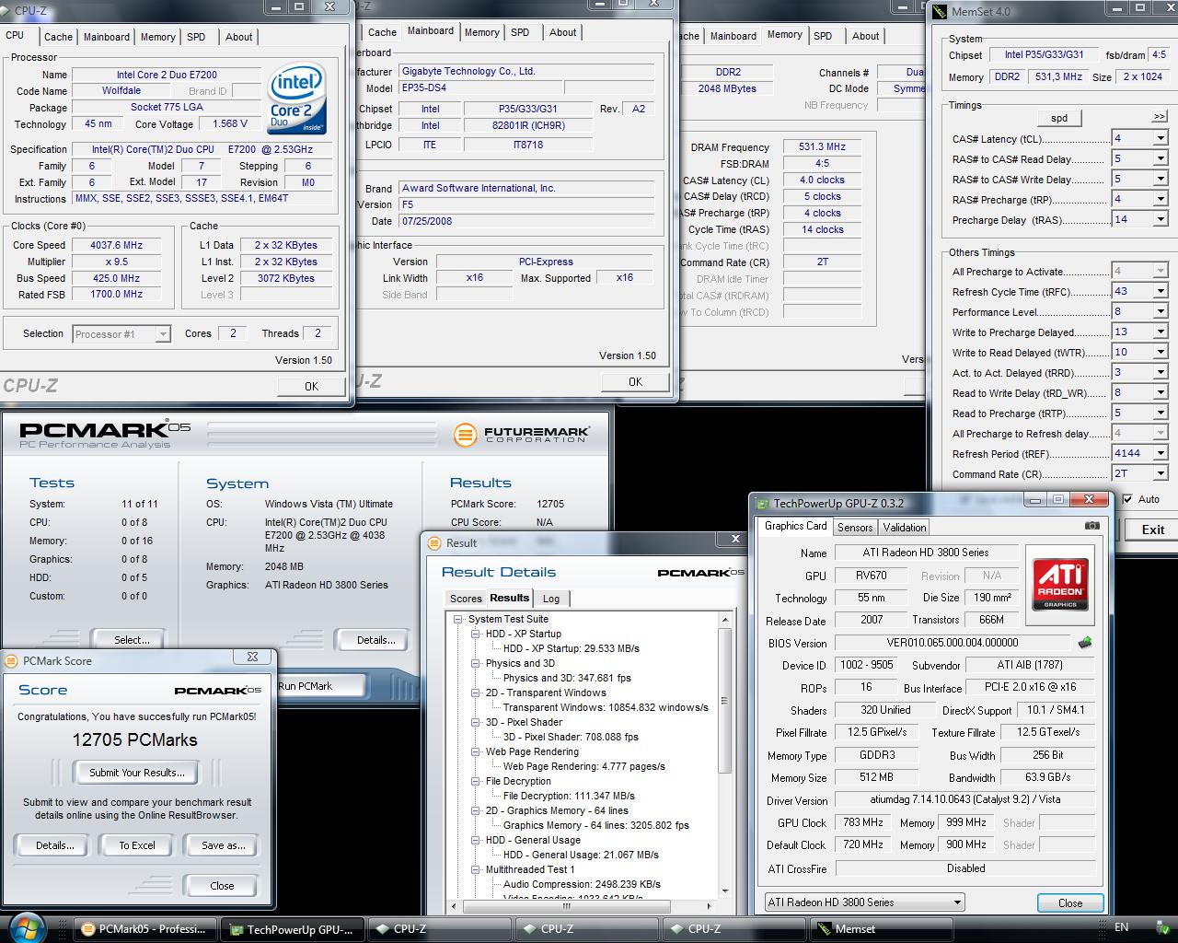The width and height of the screenshot is (1178, 943).
Task: Select the Transparent Windows: 10854.832 windows/s row
Action: [606, 707]
